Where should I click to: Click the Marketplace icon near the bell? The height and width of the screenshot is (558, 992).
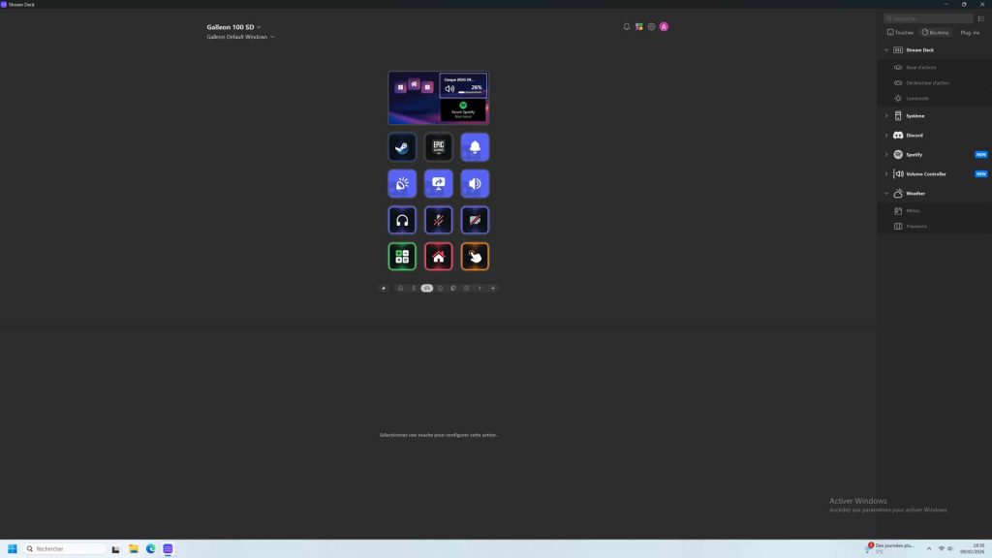point(638,26)
